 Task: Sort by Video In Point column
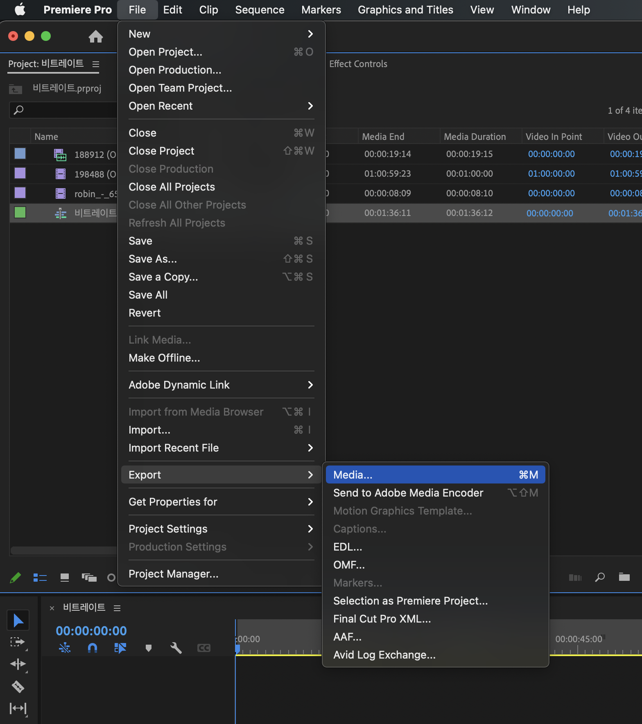[554, 137]
